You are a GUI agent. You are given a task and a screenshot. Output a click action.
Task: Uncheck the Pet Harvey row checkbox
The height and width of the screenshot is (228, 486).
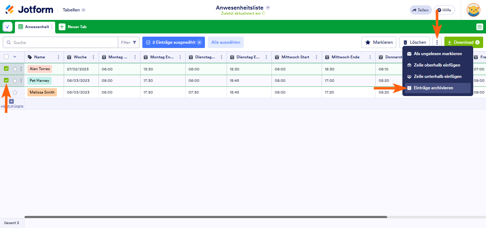(6, 80)
